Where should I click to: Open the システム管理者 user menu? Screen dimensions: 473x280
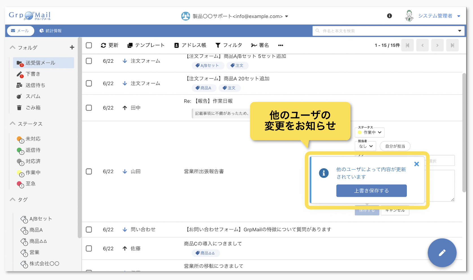(439, 16)
